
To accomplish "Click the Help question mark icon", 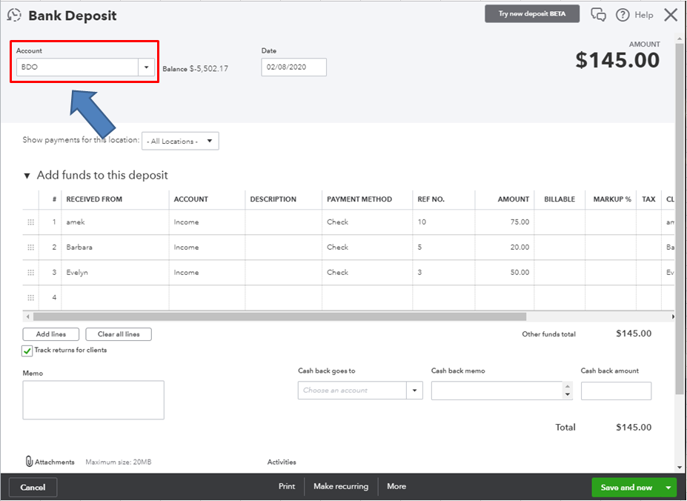I will pyautogui.click(x=623, y=15).
